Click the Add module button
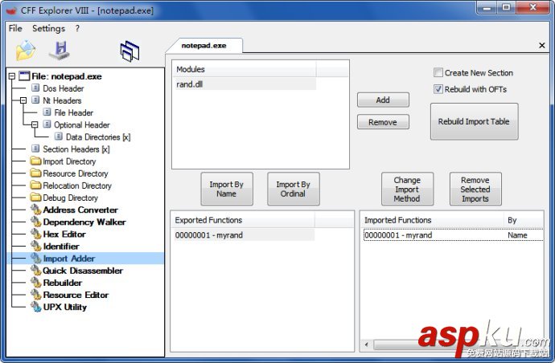The image size is (555, 363). 383,100
